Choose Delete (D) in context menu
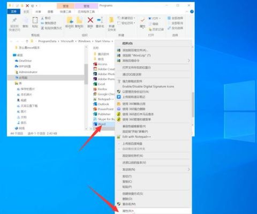The width and height of the screenshot is (257, 214). (153, 198)
